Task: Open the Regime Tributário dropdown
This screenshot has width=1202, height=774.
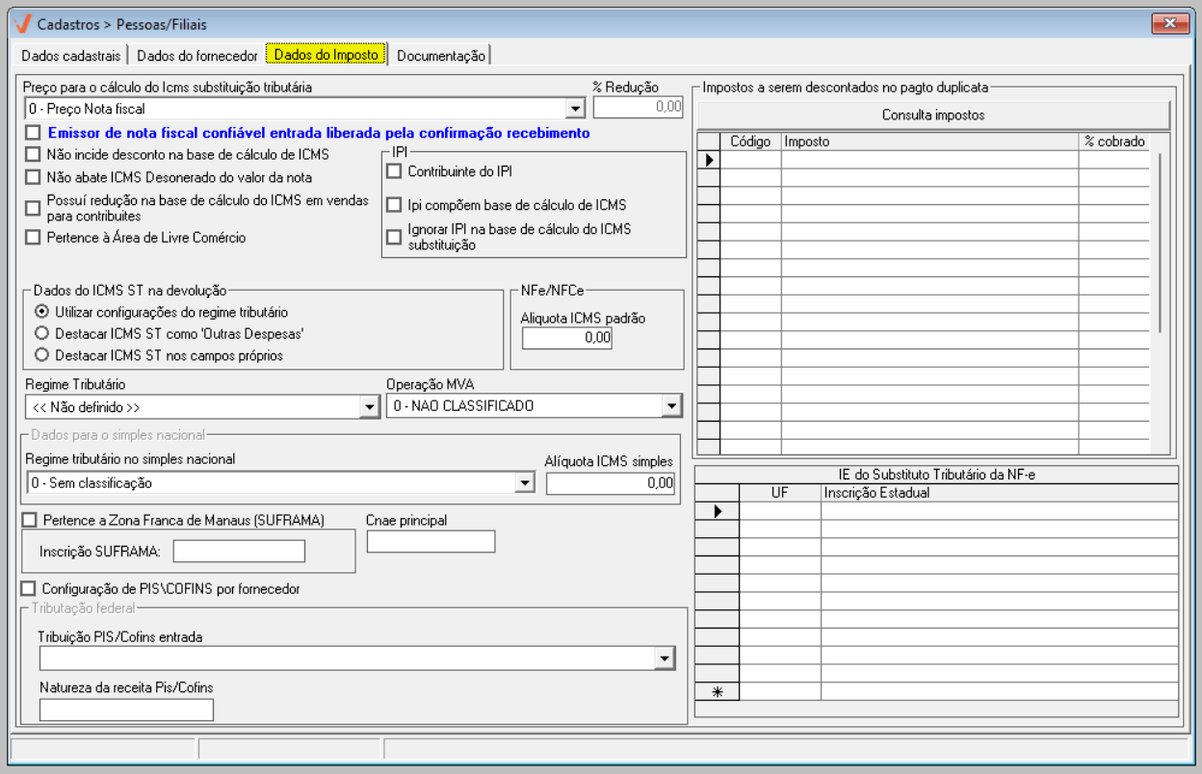Action: pos(369,407)
